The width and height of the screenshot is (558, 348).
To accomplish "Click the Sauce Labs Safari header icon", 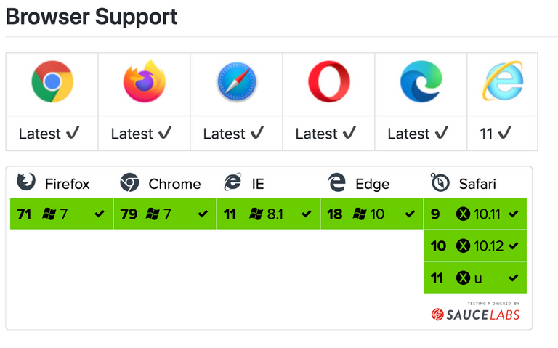I will coord(440,182).
